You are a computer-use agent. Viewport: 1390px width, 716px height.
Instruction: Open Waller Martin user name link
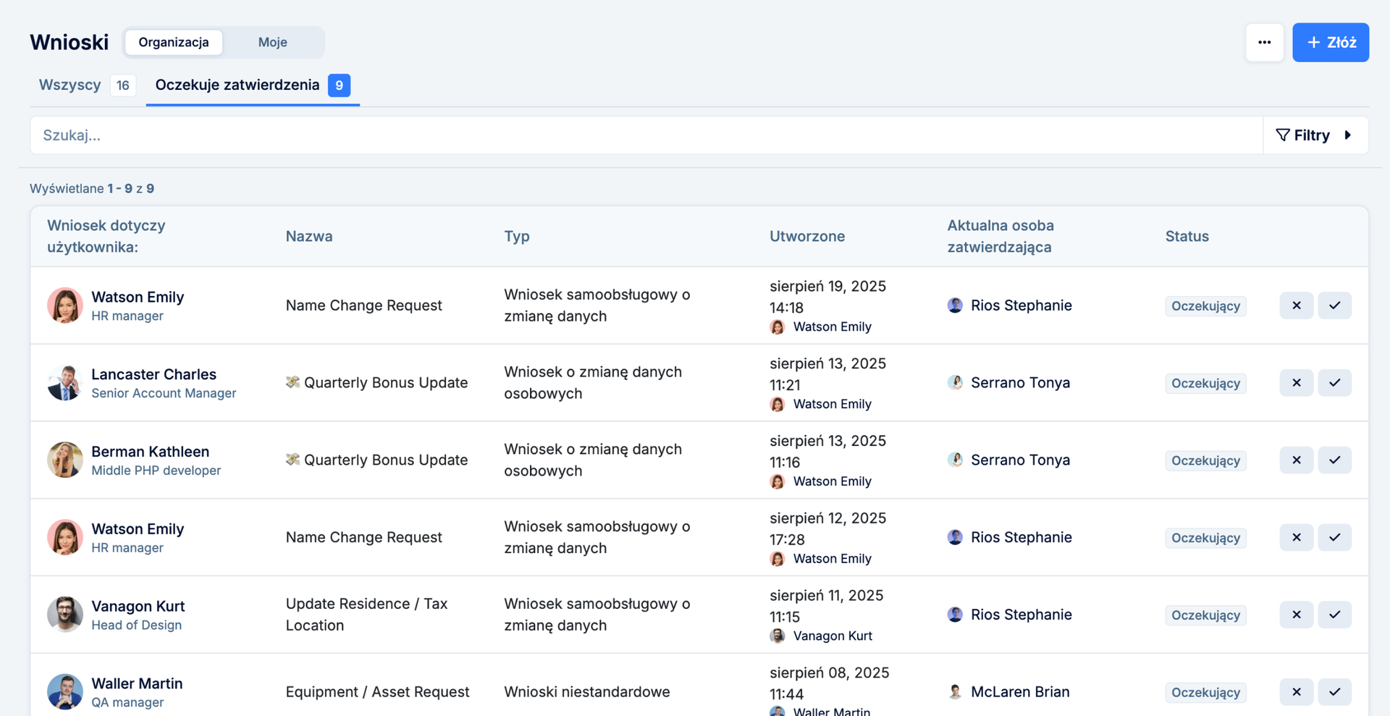[x=137, y=684]
